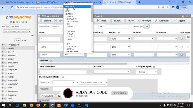Toggle Null checkbox for Name row
The width and height of the screenshot is (193, 108).
[x=182, y=47]
